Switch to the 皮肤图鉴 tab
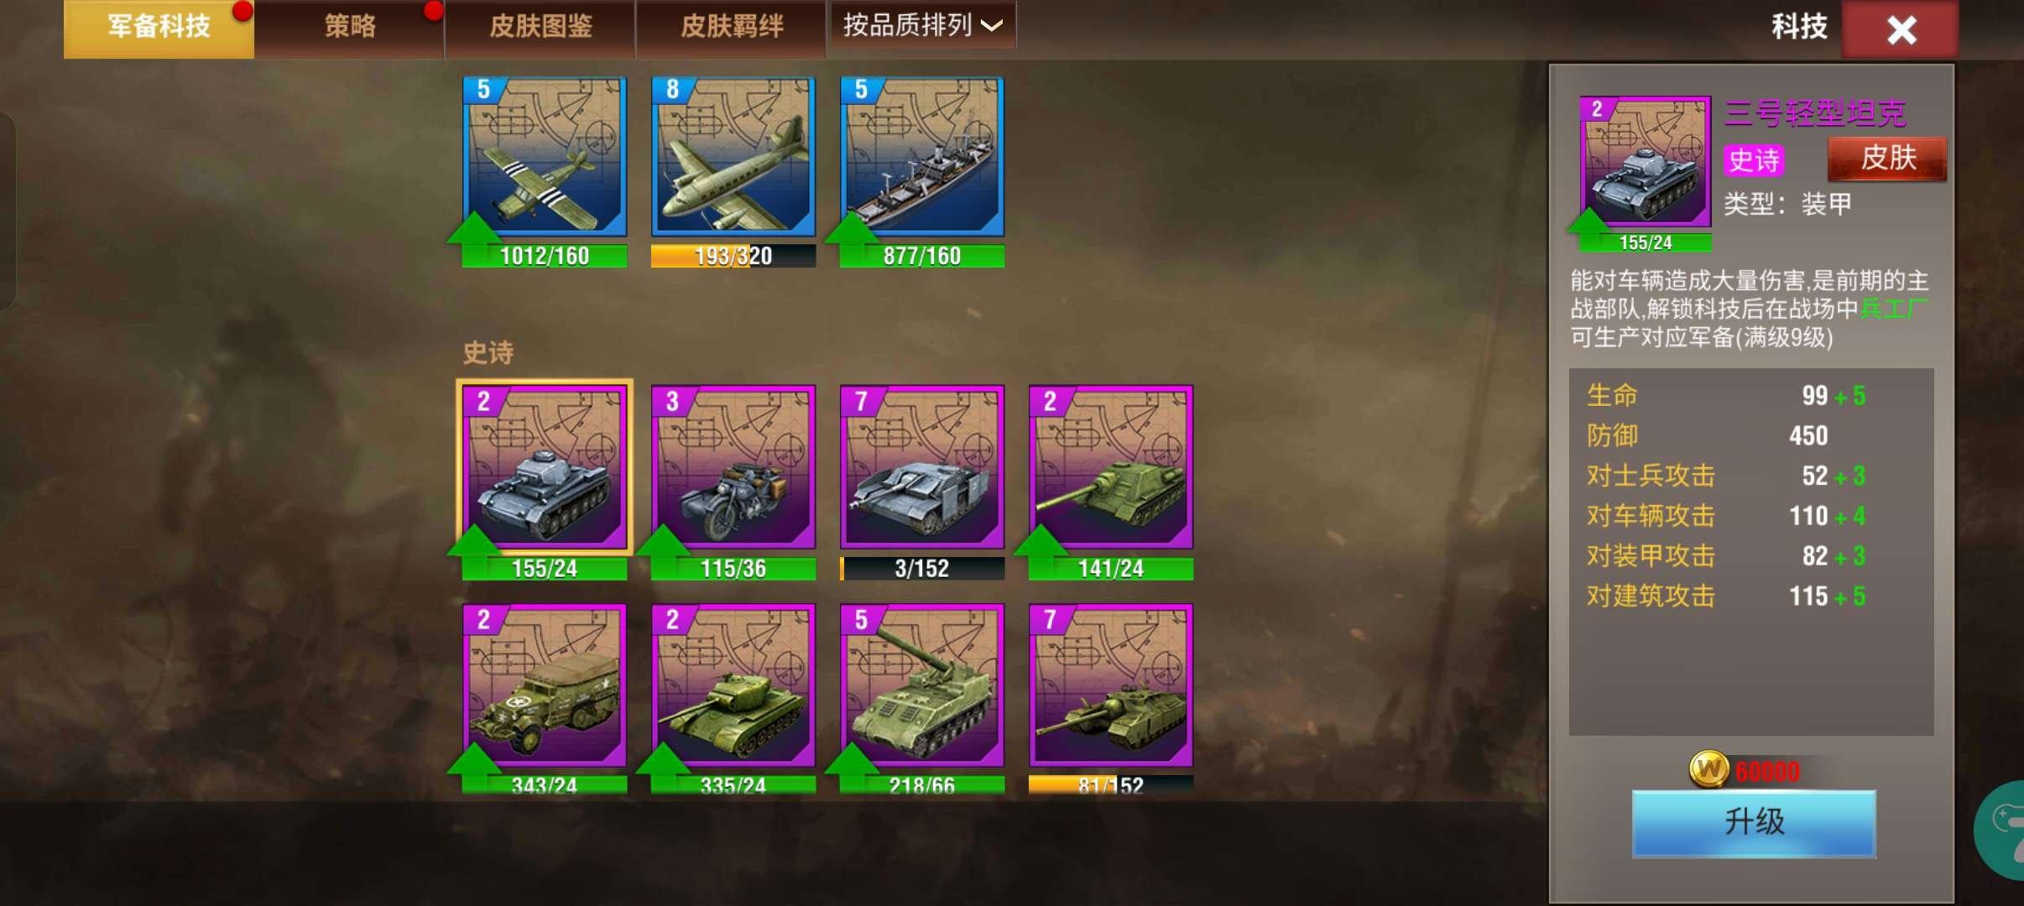The image size is (2024, 906). point(540,28)
